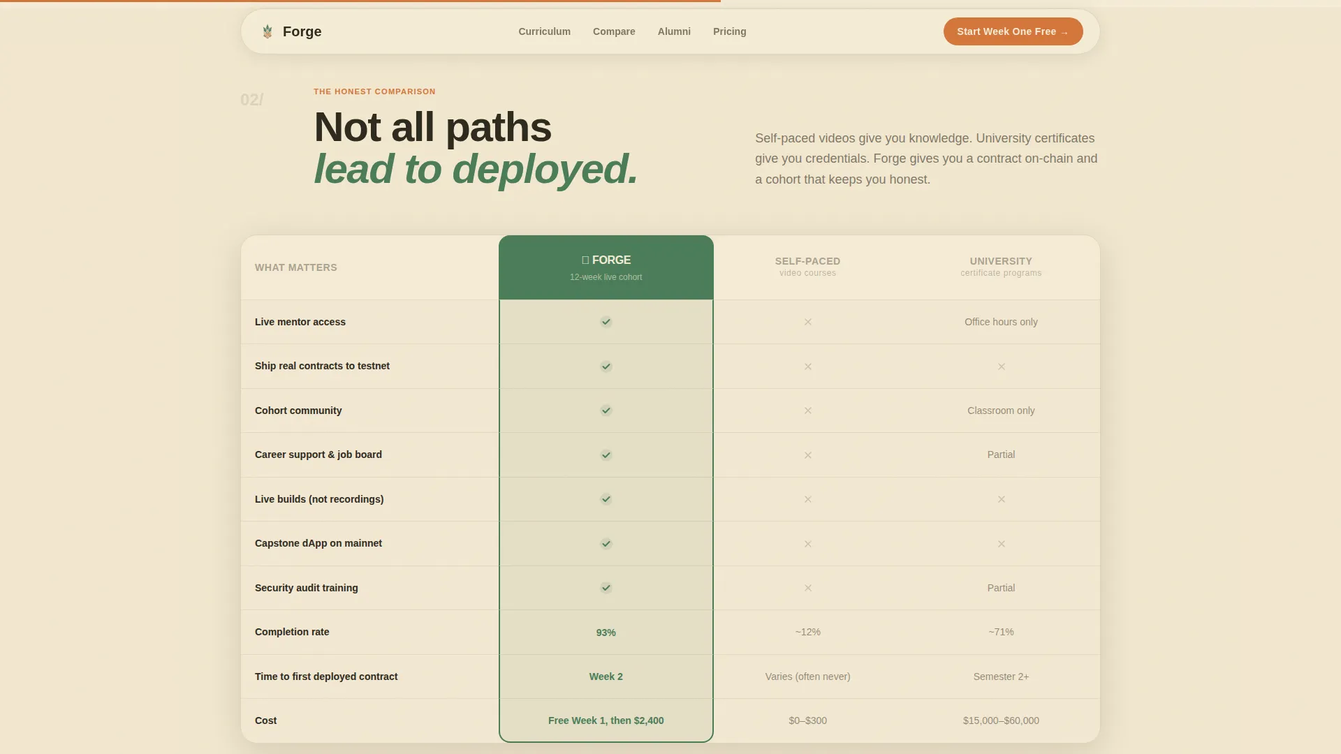The width and height of the screenshot is (1341, 754).
Task: Click the '02/' section number
Action: click(x=251, y=100)
